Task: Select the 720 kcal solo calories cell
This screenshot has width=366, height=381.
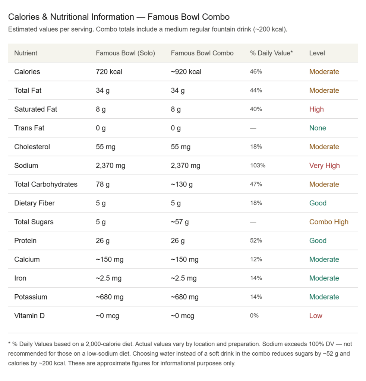Action: [x=109, y=72]
